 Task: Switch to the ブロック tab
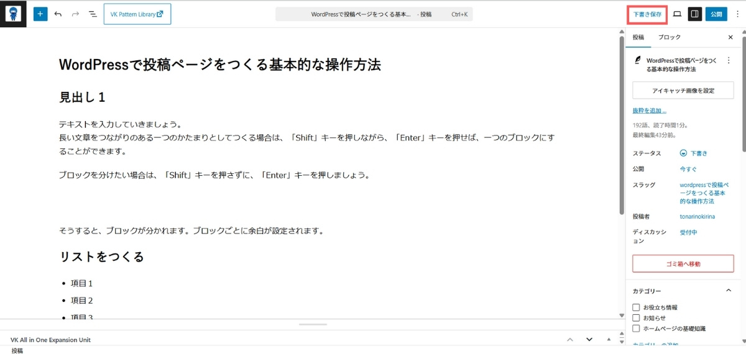(x=670, y=37)
